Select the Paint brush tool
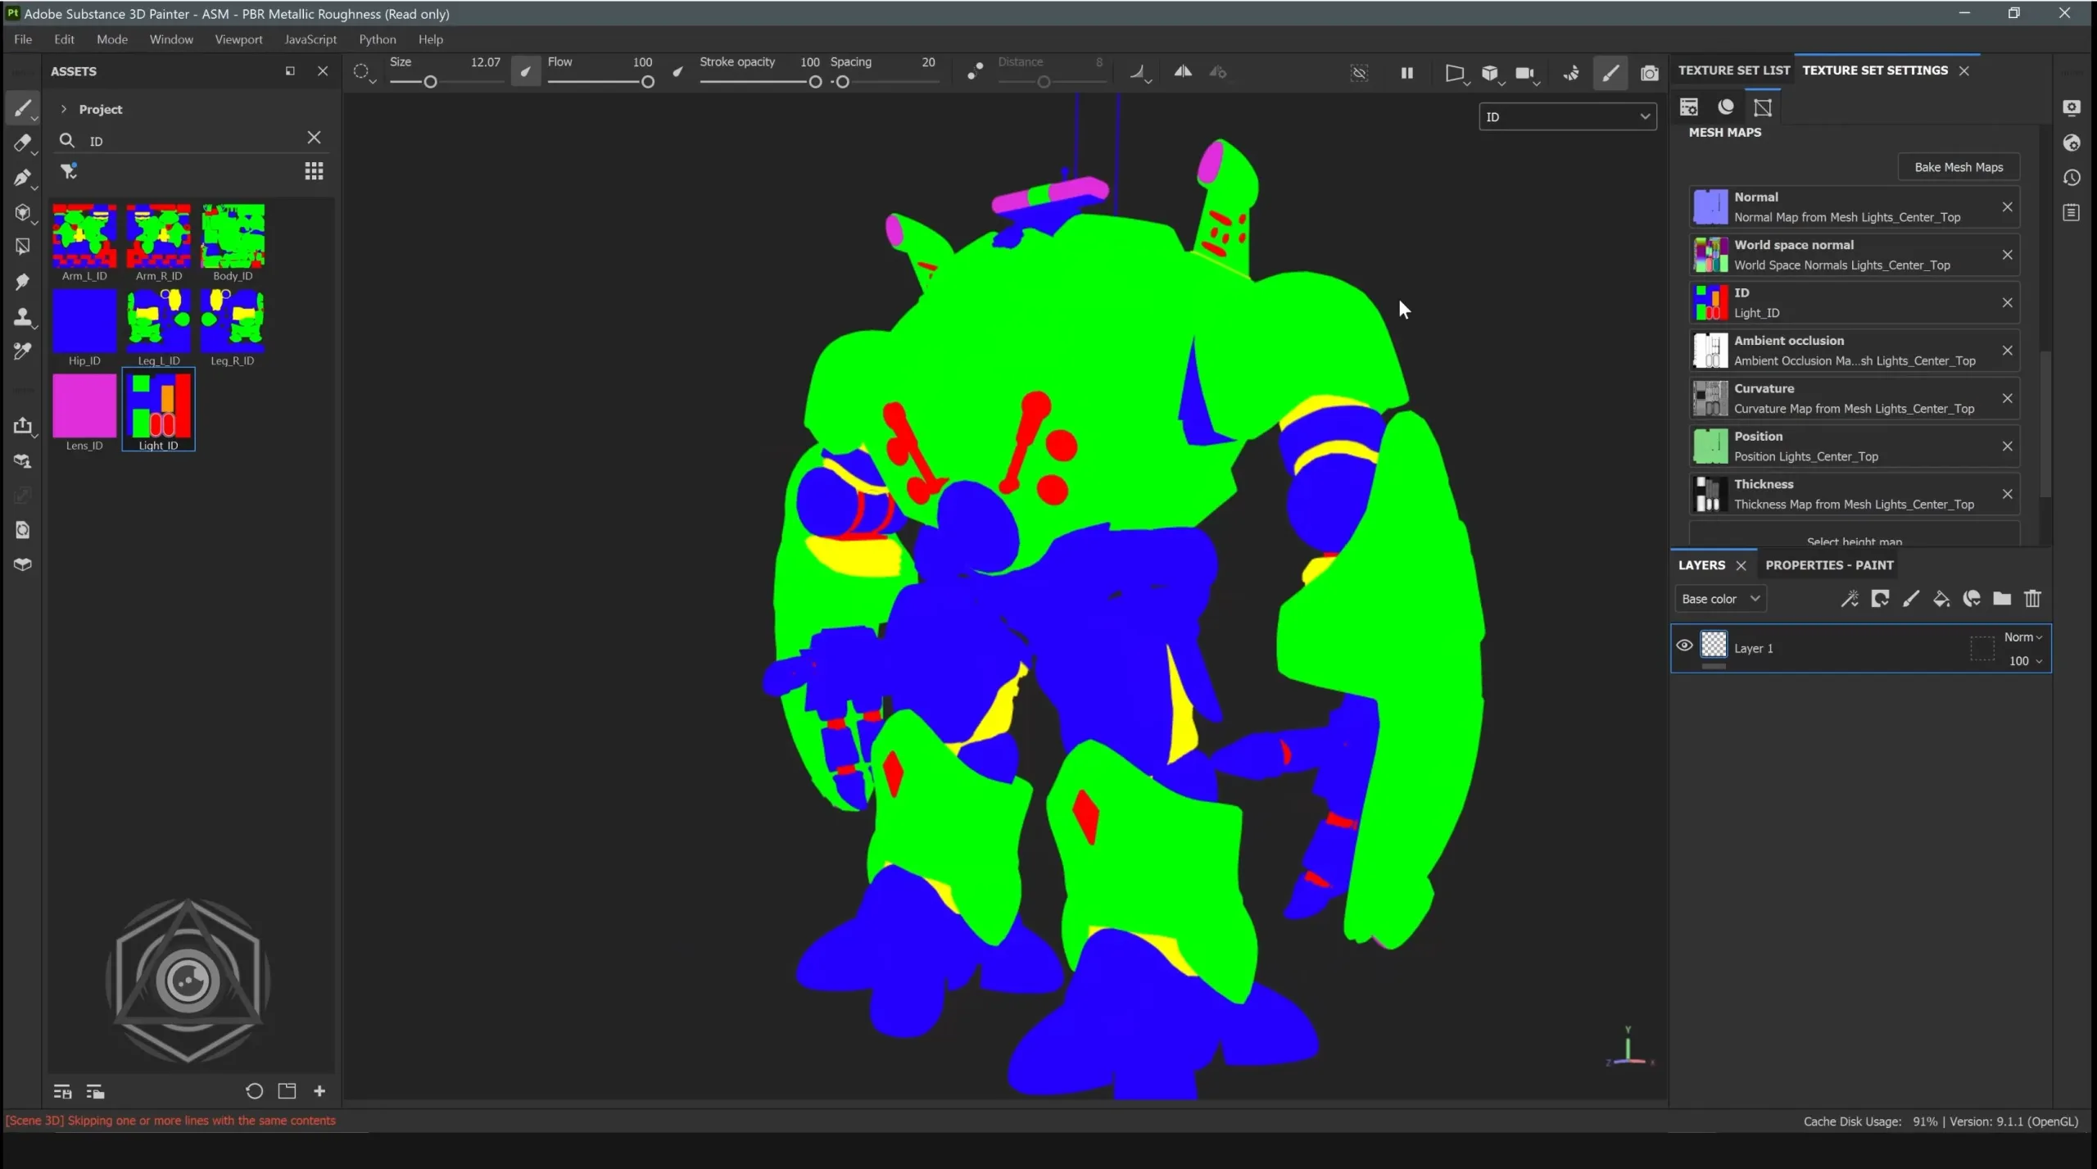This screenshot has width=2097, height=1169. [23, 107]
